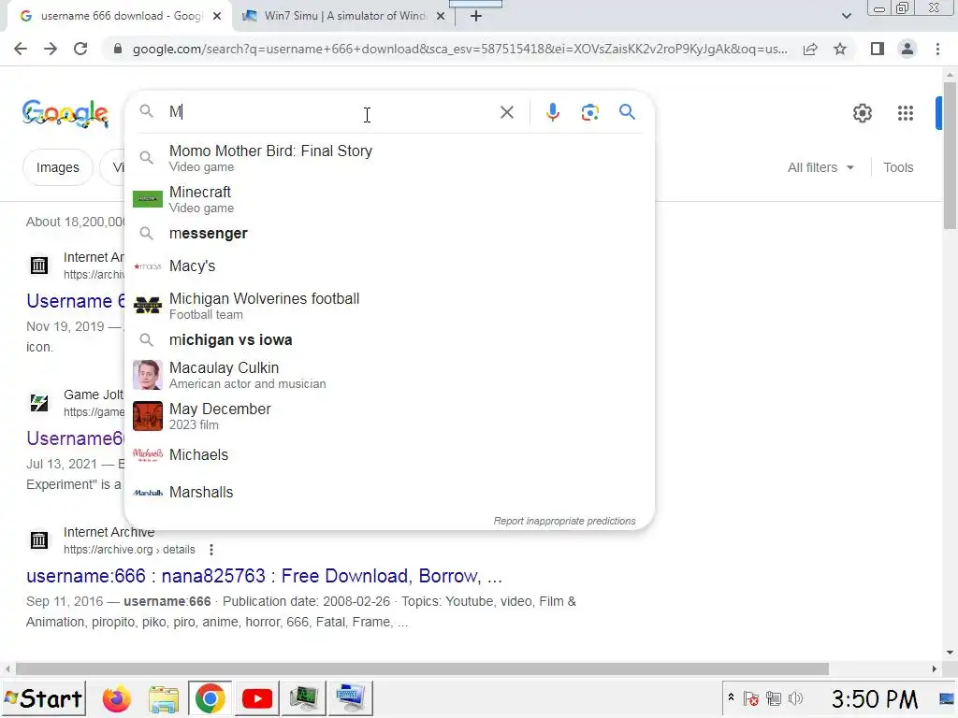The image size is (958, 718).
Task: Expand the All filters dropdown
Action: pyautogui.click(x=820, y=167)
